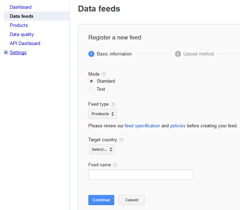This screenshot has height=210, width=240.
Task: Open the feed specification link
Action: pos(143,126)
